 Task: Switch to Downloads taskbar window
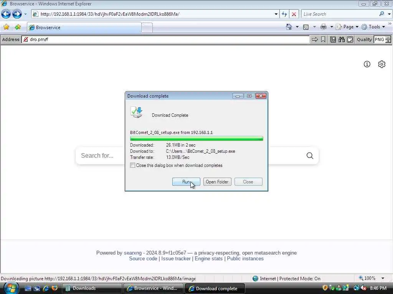pyautogui.click(x=92, y=288)
